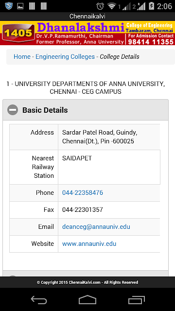Tap the Wi-Fi status icon
The image size is (175, 311).
[x=112, y=6]
